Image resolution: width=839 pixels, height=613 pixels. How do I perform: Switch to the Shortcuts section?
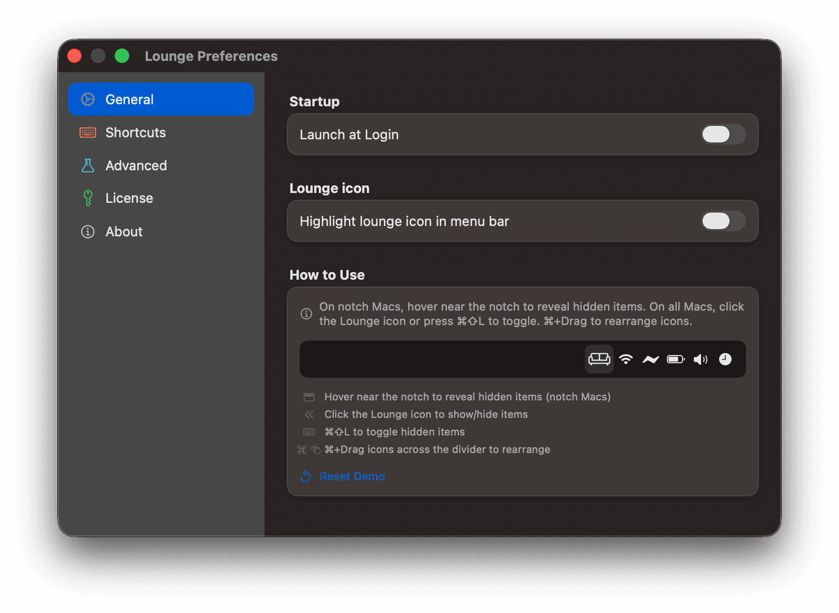135,133
